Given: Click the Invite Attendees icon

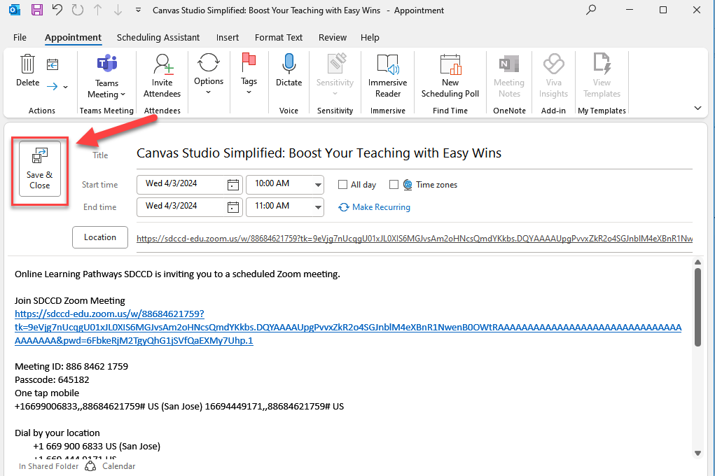Looking at the screenshot, I should click(162, 64).
